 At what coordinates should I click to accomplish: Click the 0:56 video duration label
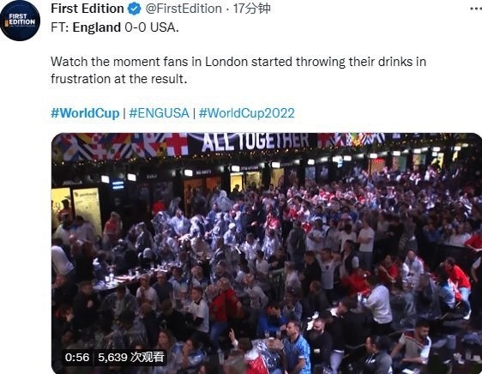click(77, 358)
